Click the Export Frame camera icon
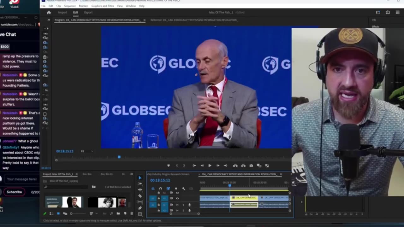 251,166
